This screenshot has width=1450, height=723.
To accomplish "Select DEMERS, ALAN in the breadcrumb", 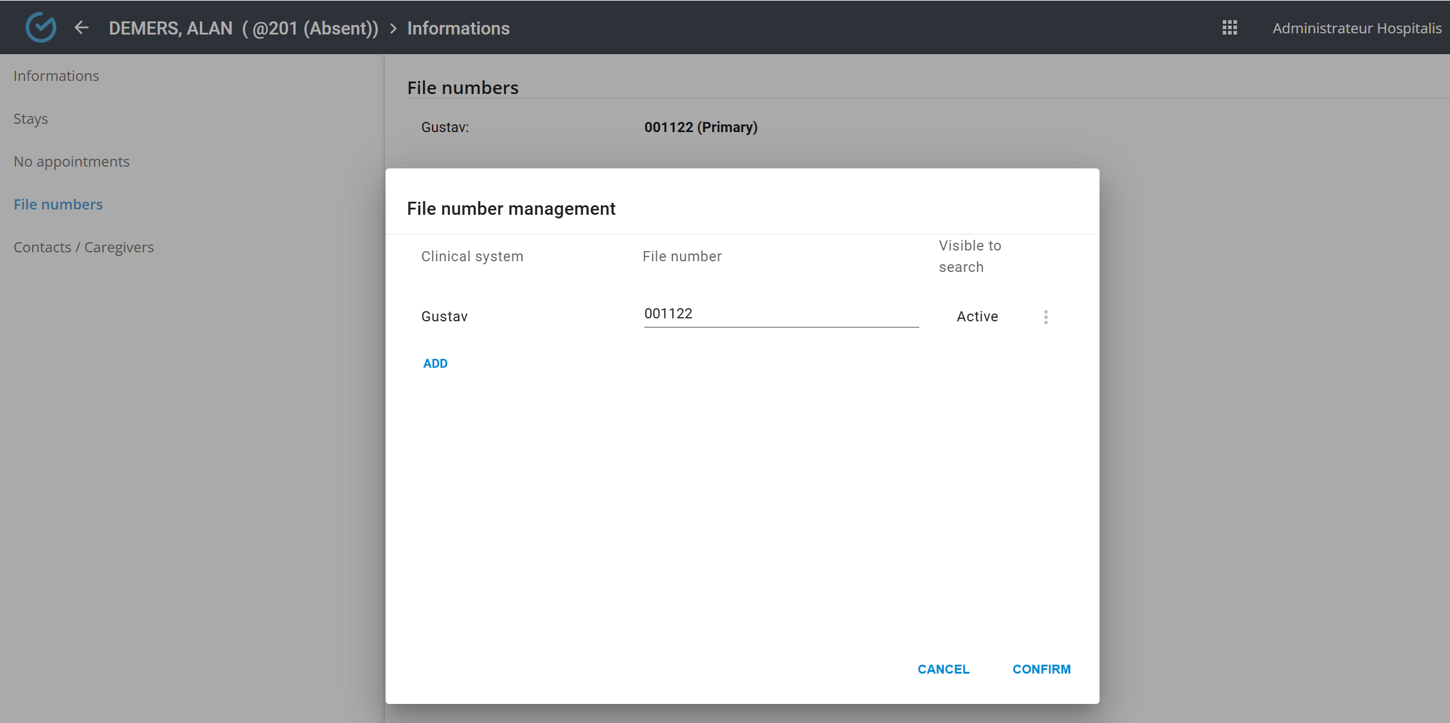I will click(x=170, y=28).
